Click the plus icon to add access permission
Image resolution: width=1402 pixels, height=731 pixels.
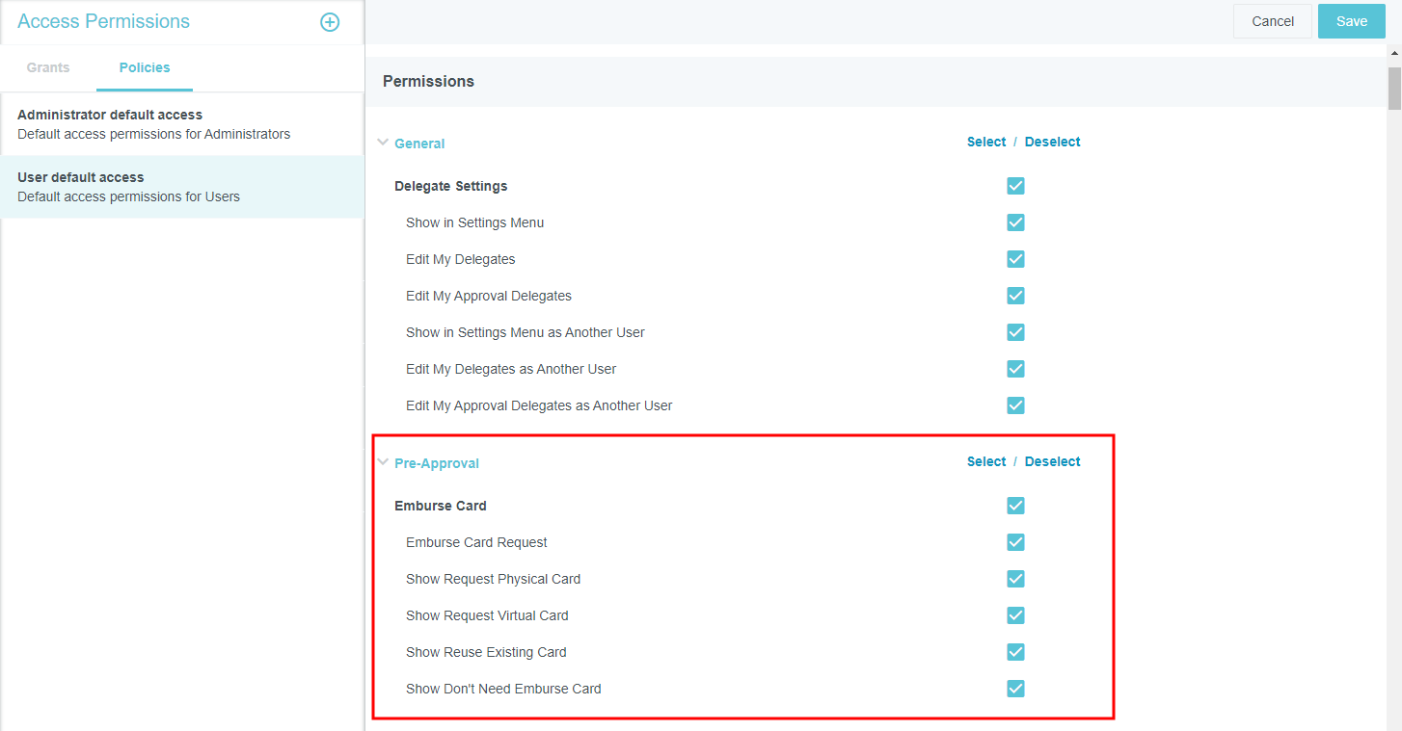[330, 22]
